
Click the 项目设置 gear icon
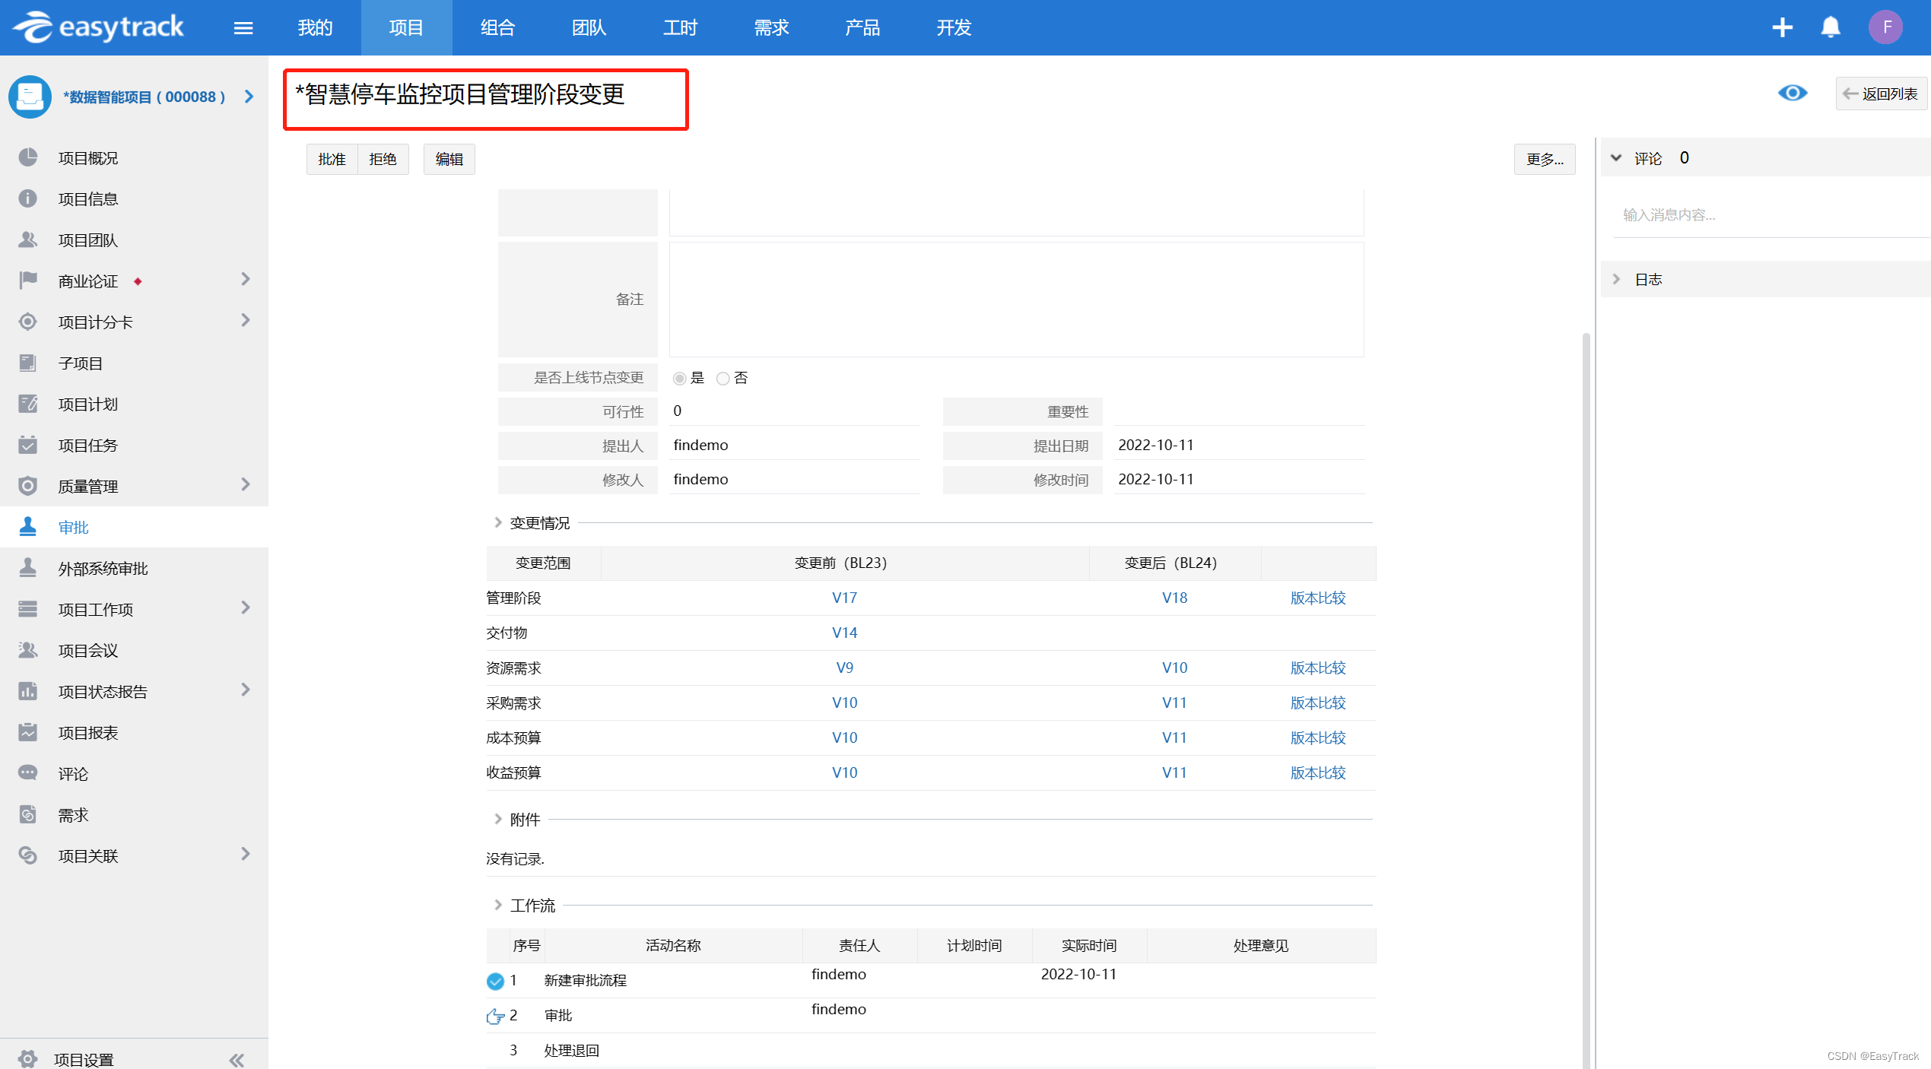pyautogui.click(x=28, y=1058)
